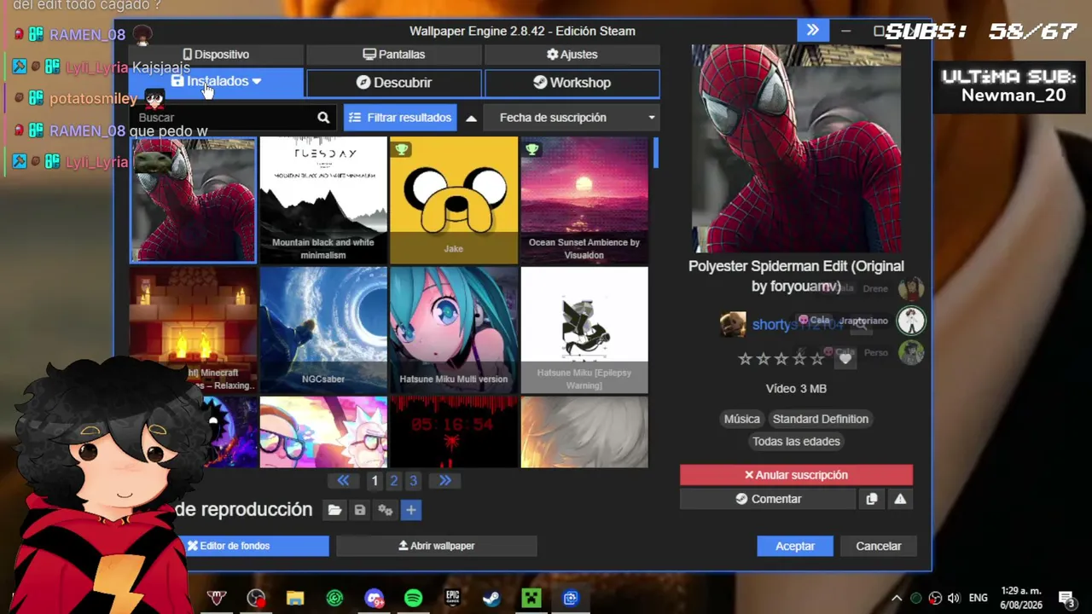Save the playlist with the disk icon
The image size is (1092, 614).
(x=360, y=510)
